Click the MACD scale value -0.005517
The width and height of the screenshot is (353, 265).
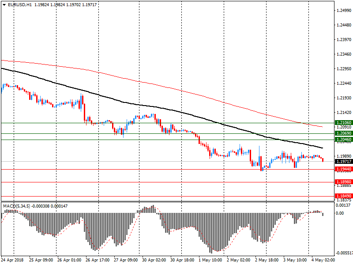[x=344, y=253]
